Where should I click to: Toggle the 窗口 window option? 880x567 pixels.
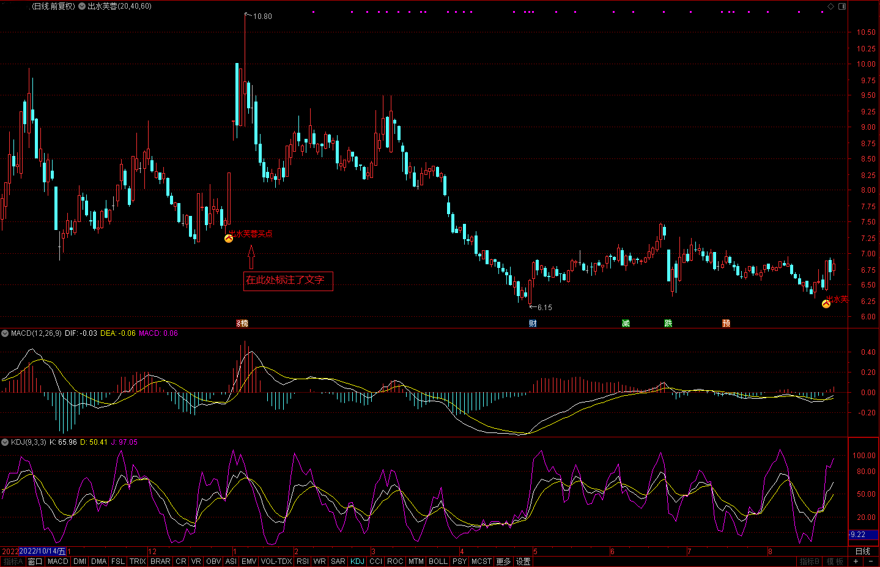point(35,561)
